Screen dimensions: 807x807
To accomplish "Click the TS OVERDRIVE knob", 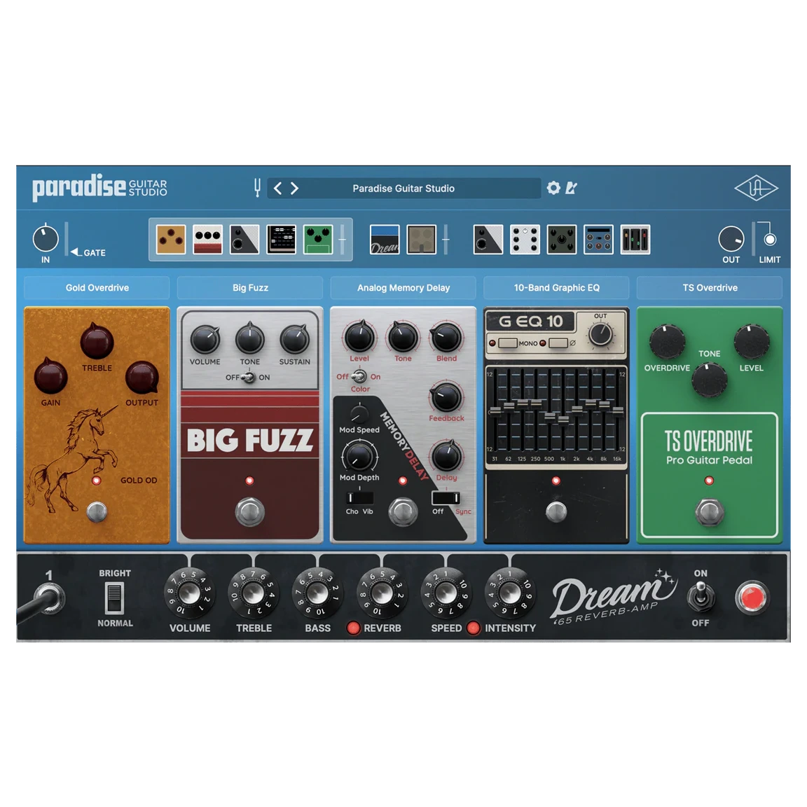I will 667,343.
